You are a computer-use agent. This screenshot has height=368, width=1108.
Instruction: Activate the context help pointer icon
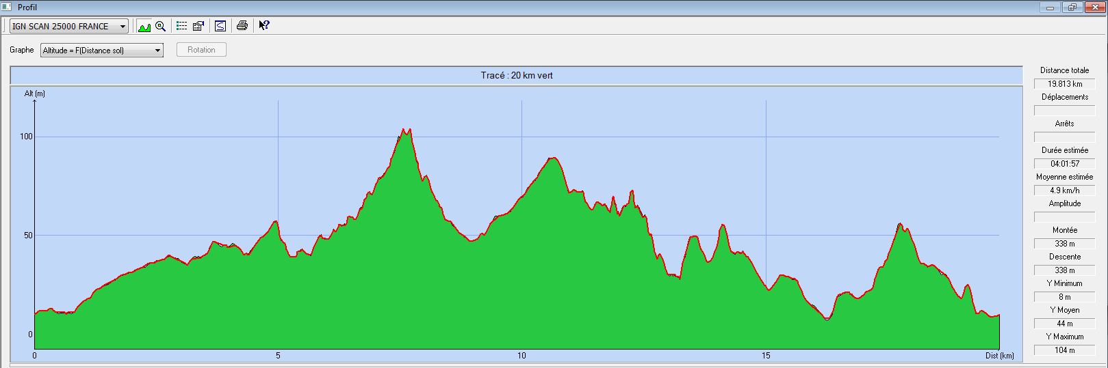click(x=263, y=26)
